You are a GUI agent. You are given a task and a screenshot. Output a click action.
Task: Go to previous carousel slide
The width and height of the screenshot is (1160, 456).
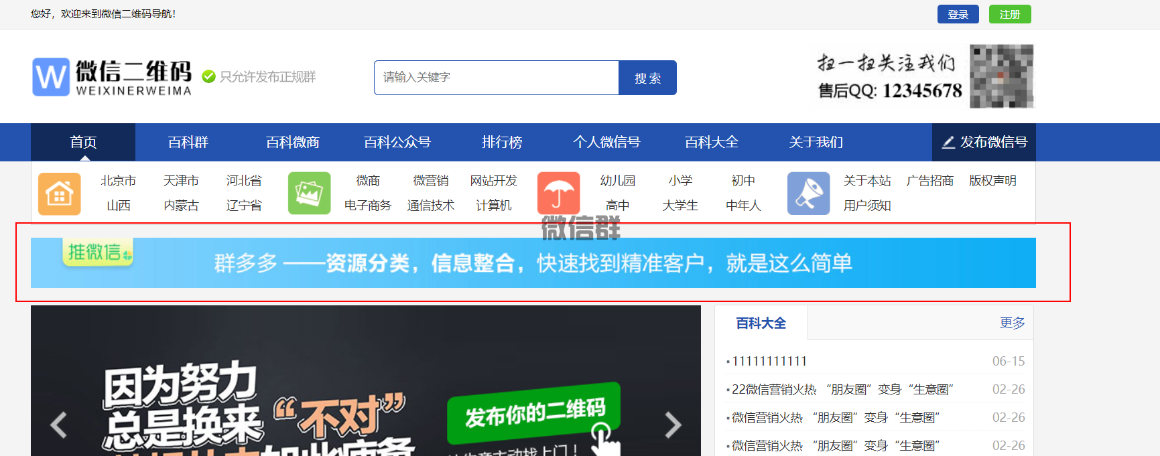pyautogui.click(x=59, y=425)
